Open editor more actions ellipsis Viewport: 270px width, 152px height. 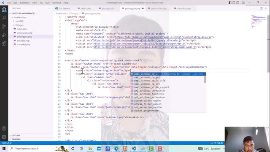pos(266,8)
